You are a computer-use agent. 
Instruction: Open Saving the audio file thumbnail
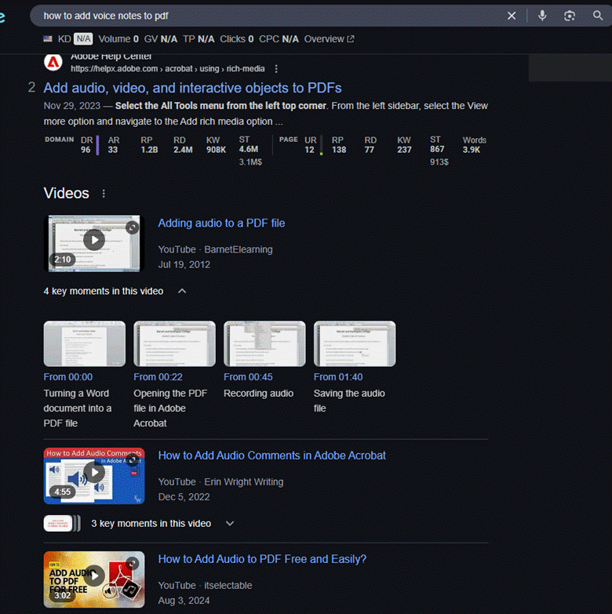click(355, 343)
